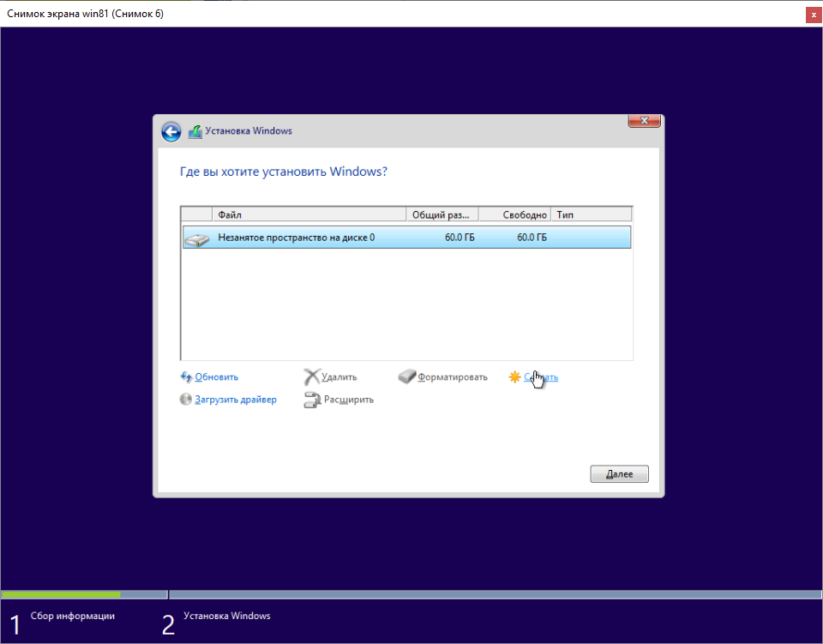Sort by the Общий раз... column header
Viewport: 823px width, 644px height.
(442, 214)
